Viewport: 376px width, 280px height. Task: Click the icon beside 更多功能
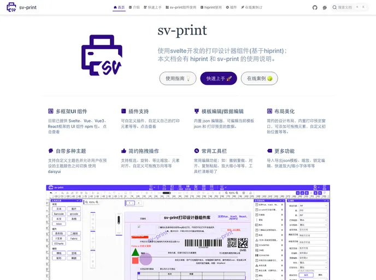(269, 151)
